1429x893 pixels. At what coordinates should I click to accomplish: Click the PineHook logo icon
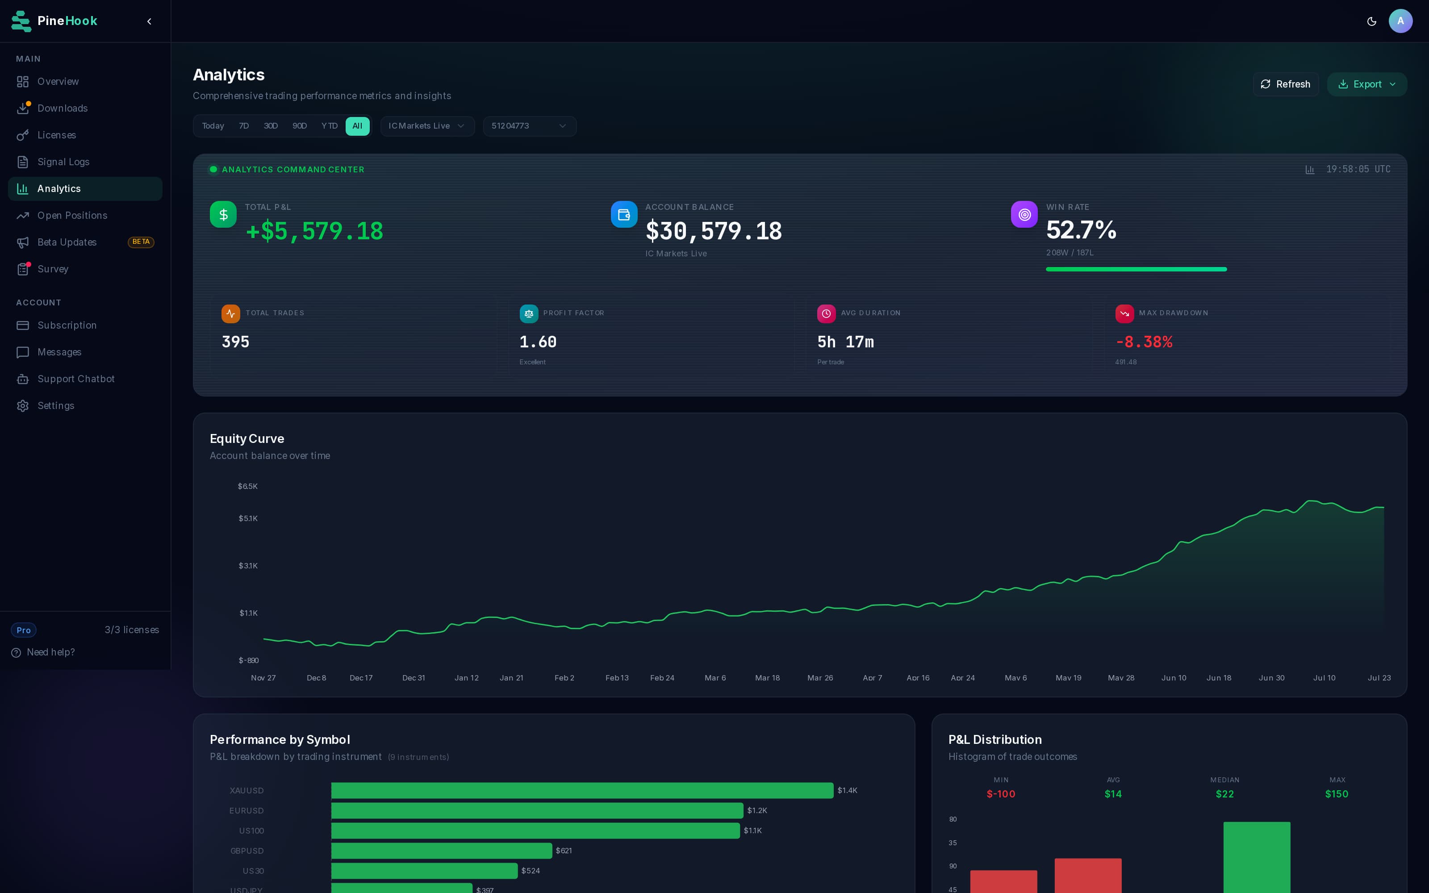pyautogui.click(x=21, y=21)
